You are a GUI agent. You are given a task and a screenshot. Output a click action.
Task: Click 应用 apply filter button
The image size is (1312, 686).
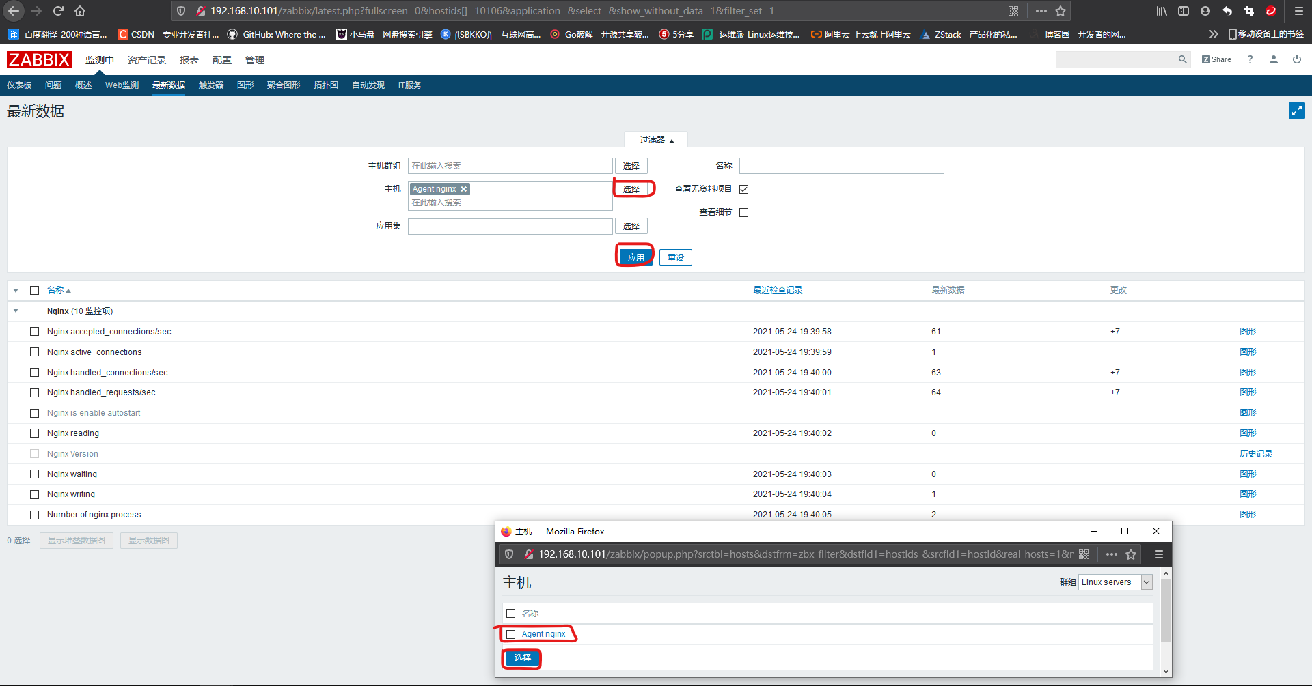click(x=635, y=257)
